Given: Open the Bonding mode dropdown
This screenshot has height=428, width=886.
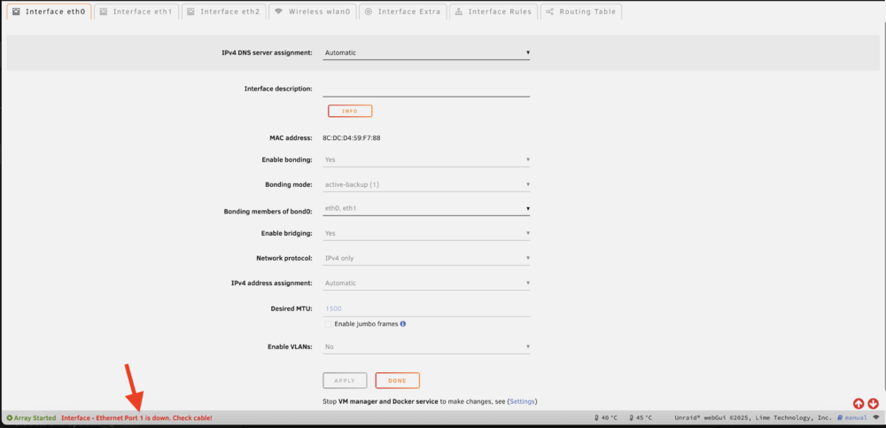Looking at the screenshot, I should tap(426, 184).
